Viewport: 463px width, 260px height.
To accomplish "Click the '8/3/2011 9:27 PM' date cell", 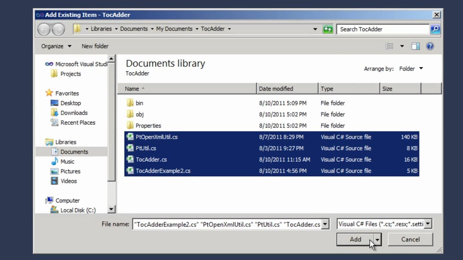I will tap(281, 148).
